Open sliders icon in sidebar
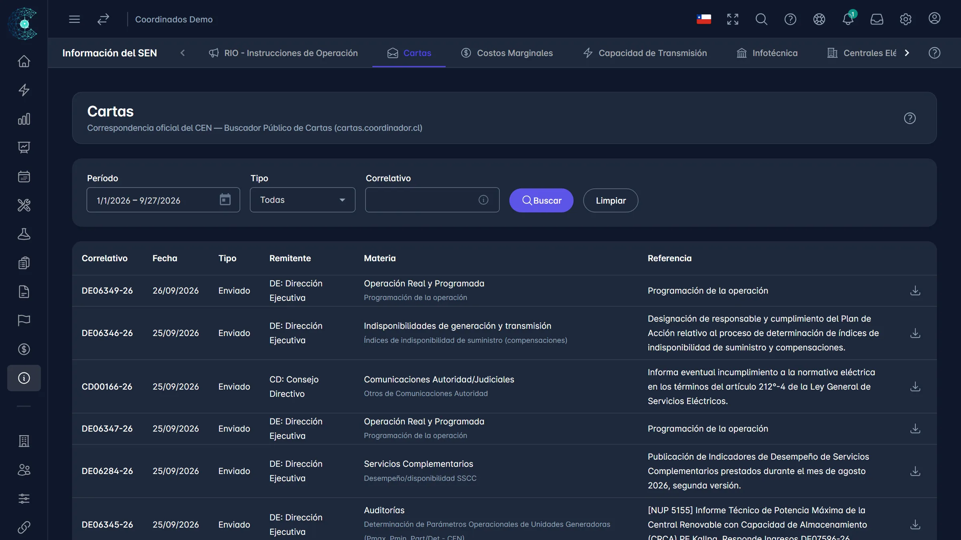 [24, 499]
